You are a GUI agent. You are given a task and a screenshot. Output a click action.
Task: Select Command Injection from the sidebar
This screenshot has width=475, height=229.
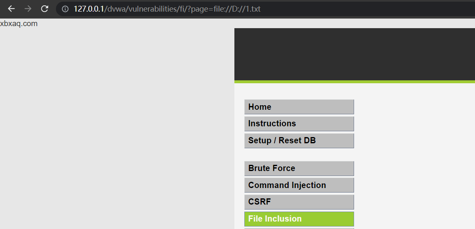pos(299,185)
